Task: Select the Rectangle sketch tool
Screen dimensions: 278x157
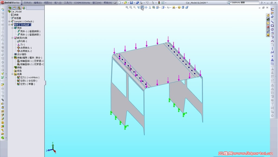Action: 272,26
